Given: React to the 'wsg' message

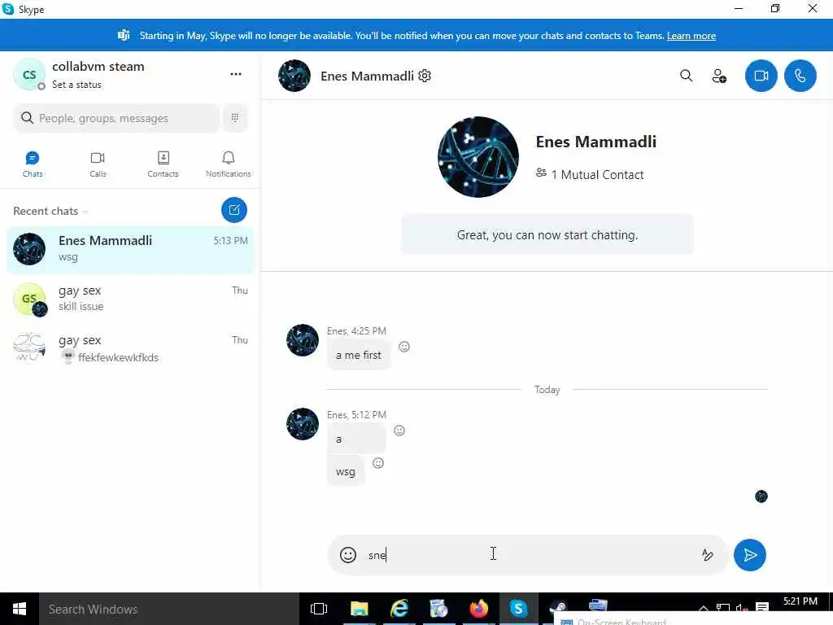Looking at the screenshot, I should (378, 463).
